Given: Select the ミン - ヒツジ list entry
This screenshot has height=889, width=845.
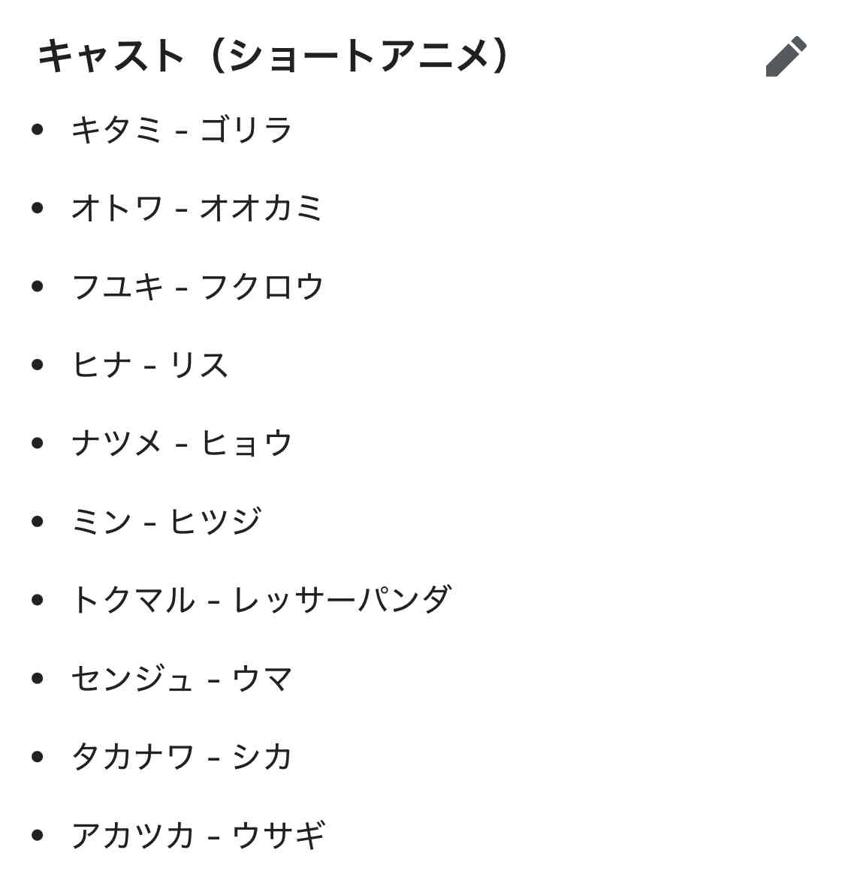Looking at the screenshot, I should tap(167, 520).
